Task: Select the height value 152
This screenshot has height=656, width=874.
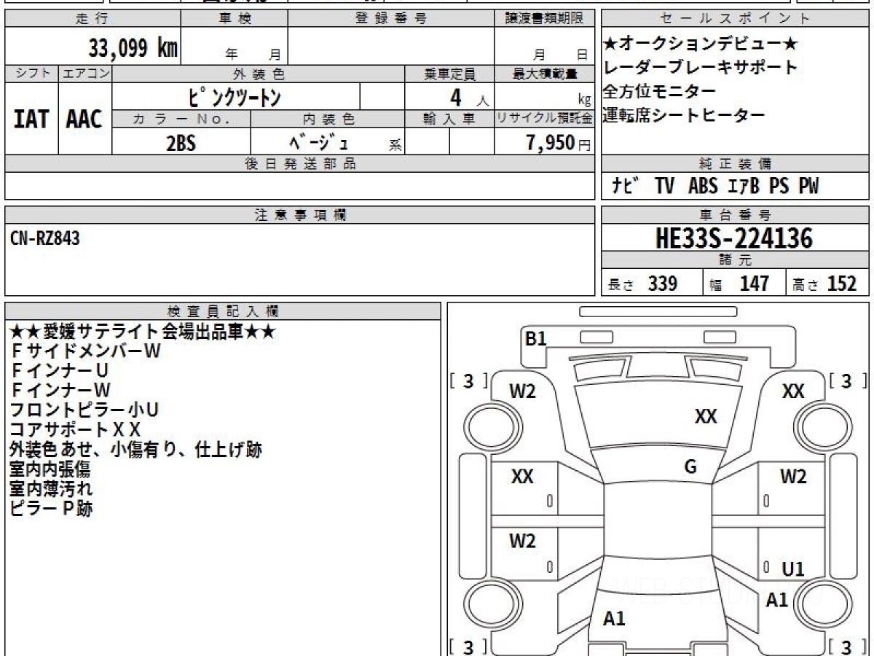Action: coord(841,284)
